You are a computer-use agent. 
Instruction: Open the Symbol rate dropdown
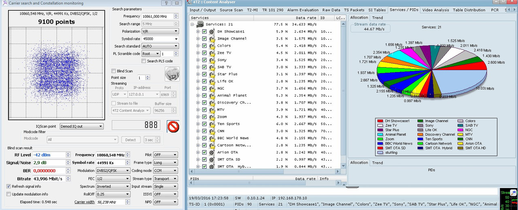(x=160, y=39)
